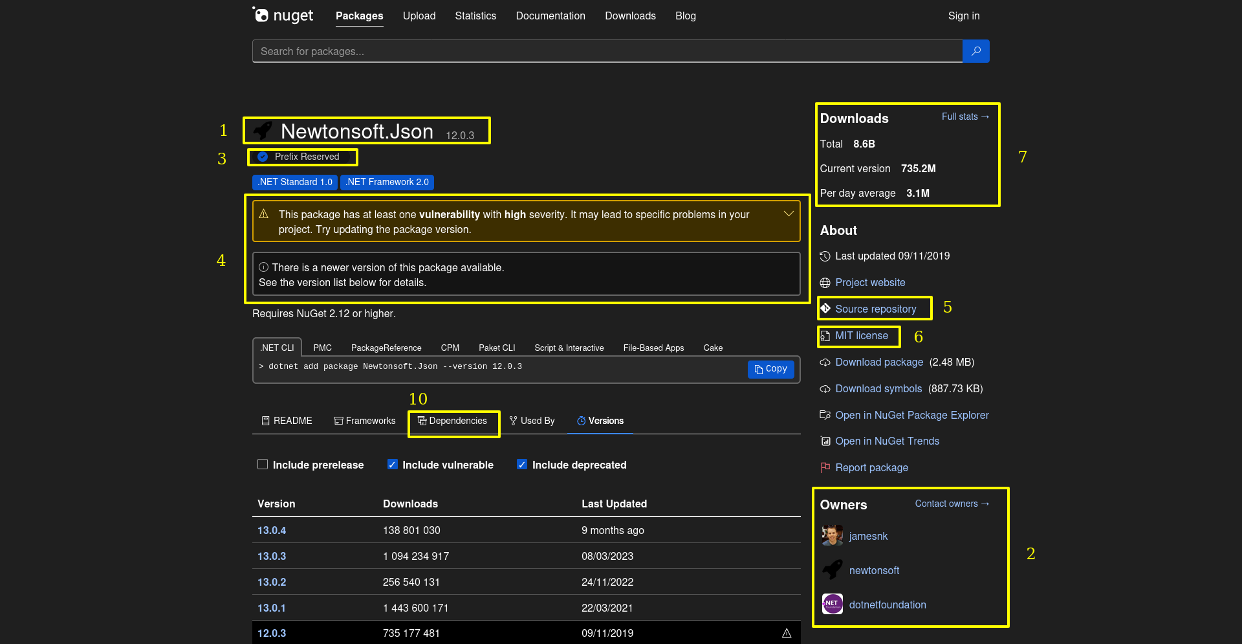Open version 13.0.4 link

[x=272, y=530]
